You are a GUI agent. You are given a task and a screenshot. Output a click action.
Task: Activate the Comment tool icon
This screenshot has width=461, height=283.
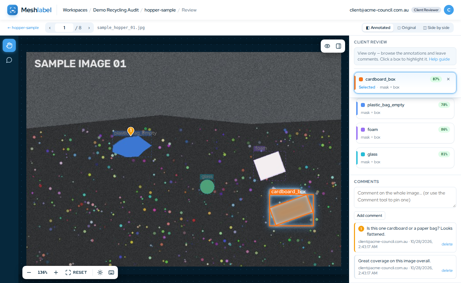(x=9, y=60)
